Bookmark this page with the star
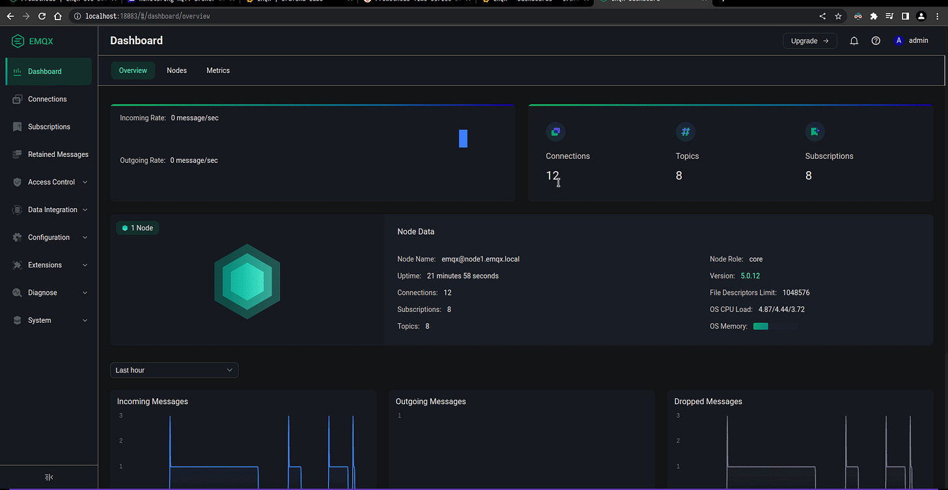 839,16
